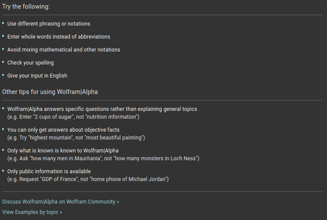
Task: Click 'Enter whole words instead of abbreviations' text
Action: (58, 37)
